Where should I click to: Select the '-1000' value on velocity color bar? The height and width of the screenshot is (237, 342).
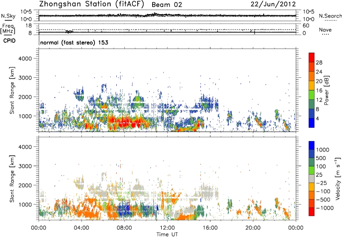tap(324, 208)
